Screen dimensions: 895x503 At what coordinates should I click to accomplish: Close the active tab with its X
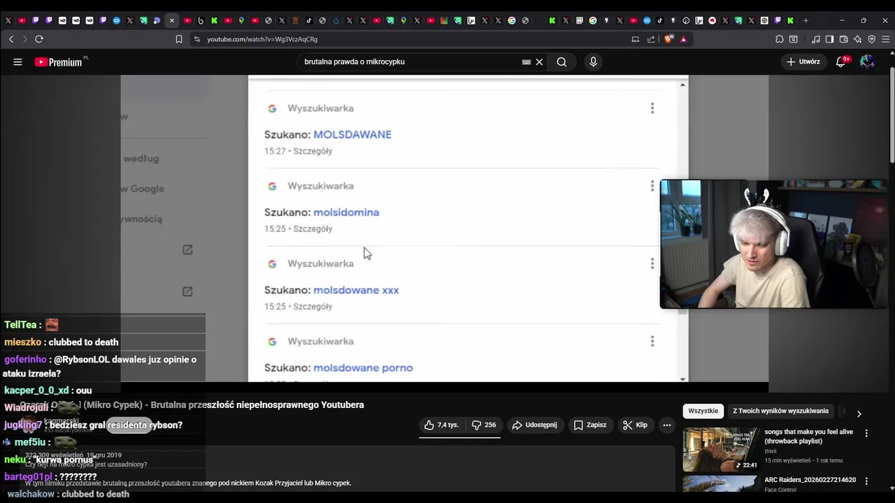[172, 21]
